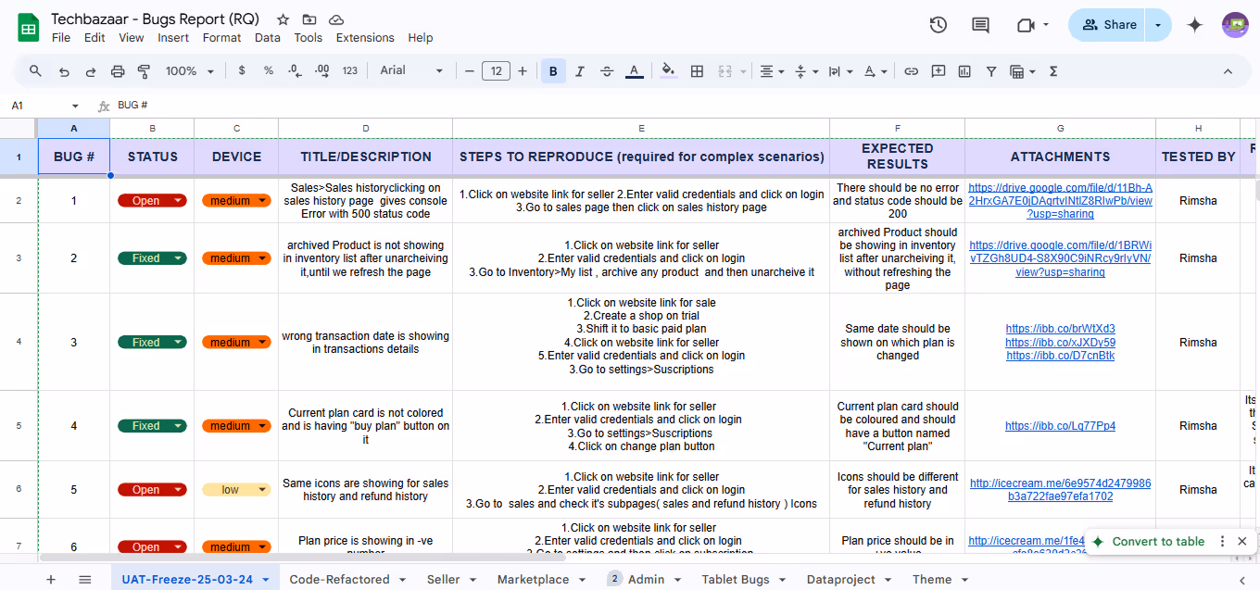
Task: Toggle bold formatting
Action: [x=553, y=71]
